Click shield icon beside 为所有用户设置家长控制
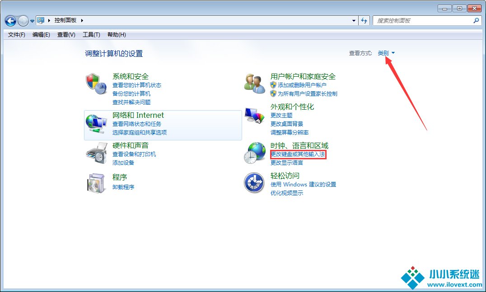This screenshot has height=292, width=486. [x=273, y=93]
